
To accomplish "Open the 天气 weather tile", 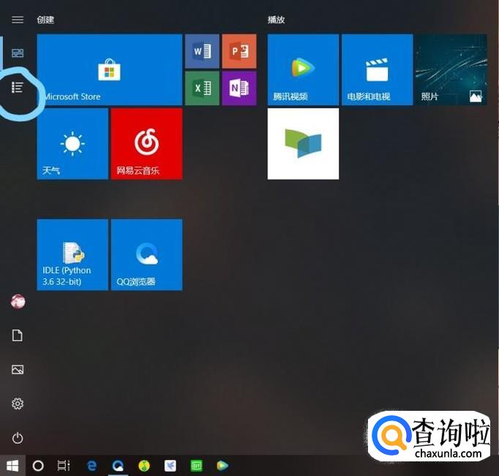I will (x=72, y=144).
